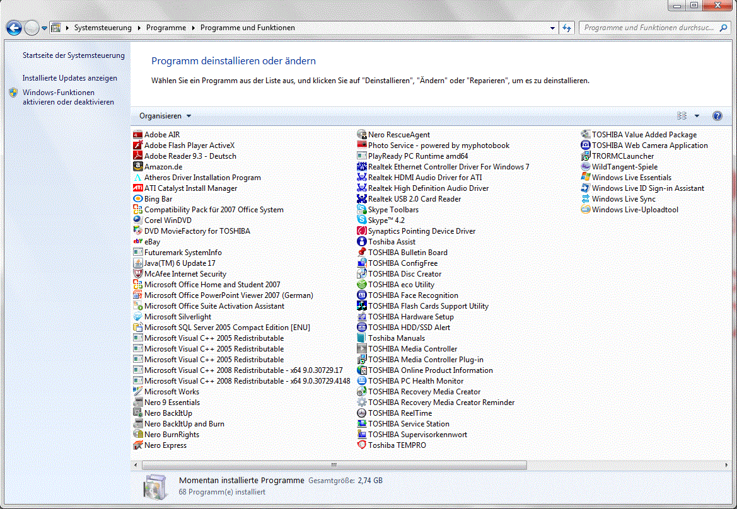This screenshot has width=737, height=509.
Task: Click the Nero Express icon
Action: point(137,445)
